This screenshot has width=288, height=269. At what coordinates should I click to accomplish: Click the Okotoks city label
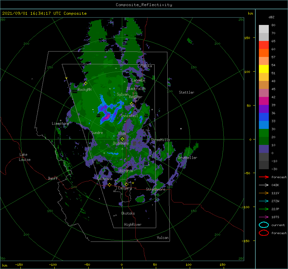tap(128, 213)
